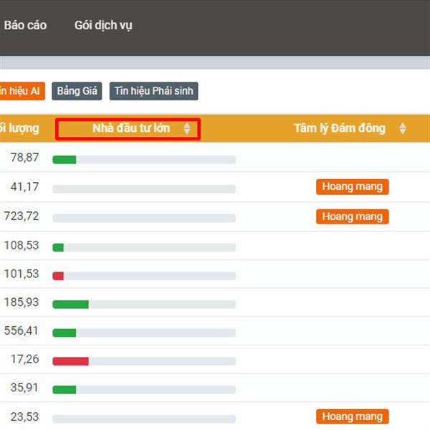Click Hoang mang badge in 23,53 row
Image resolution: width=430 pixels, height=430 pixels.
pyautogui.click(x=353, y=416)
